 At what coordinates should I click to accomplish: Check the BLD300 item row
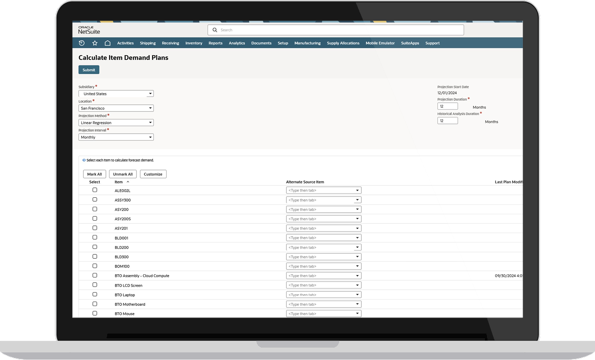[x=95, y=256]
